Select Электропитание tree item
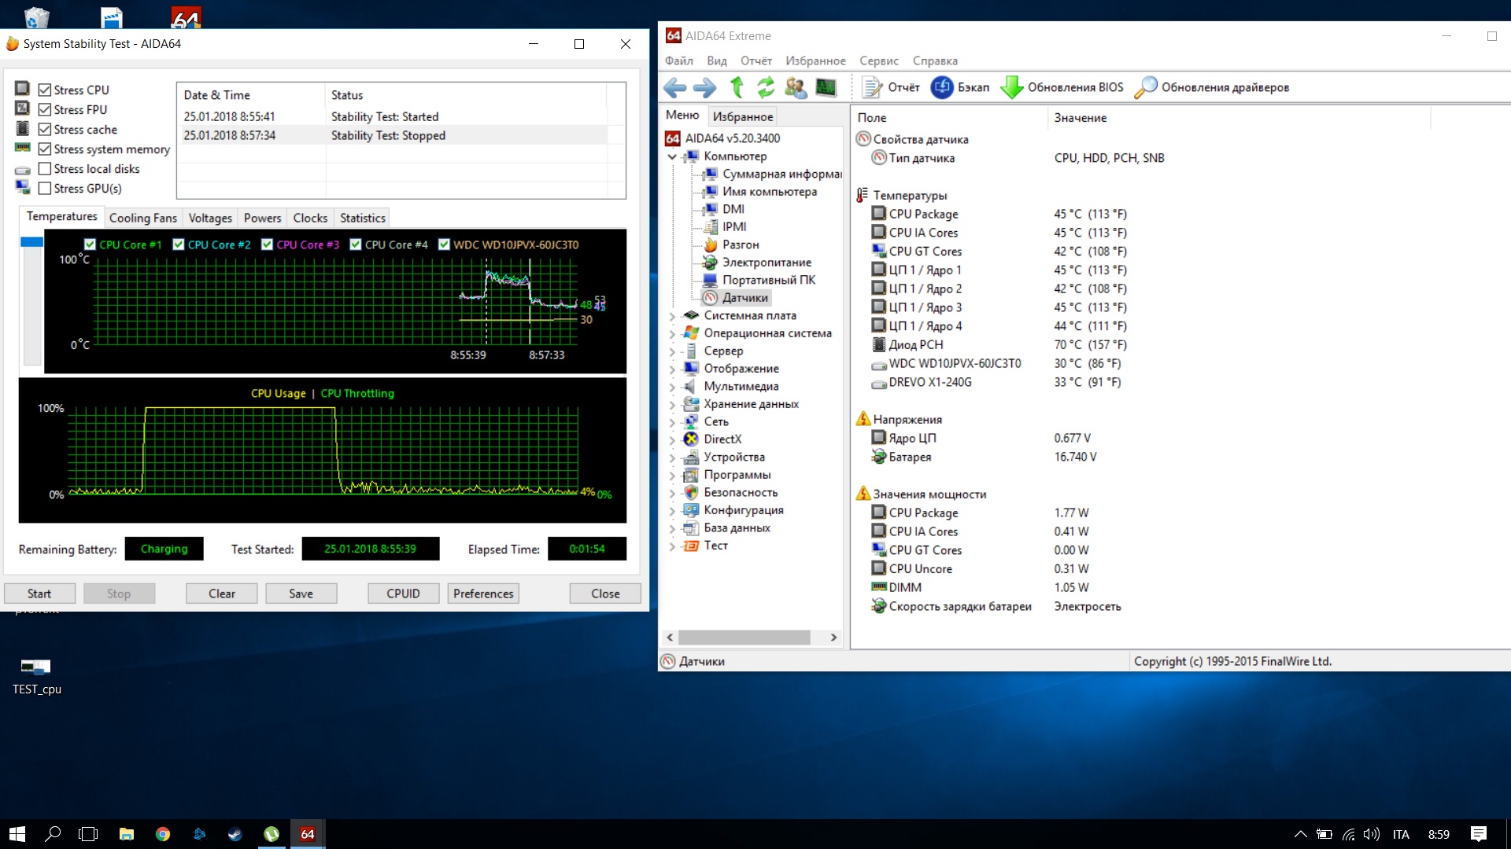 click(x=767, y=263)
